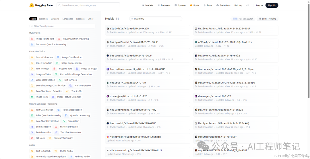The width and height of the screenshot is (310, 159).
Task: Open MaziyarPanahi/WizardLM-2-7B-AWQ model
Action: (148, 111)
